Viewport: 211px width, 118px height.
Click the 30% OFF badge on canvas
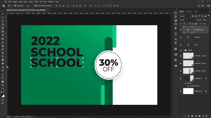(108, 65)
